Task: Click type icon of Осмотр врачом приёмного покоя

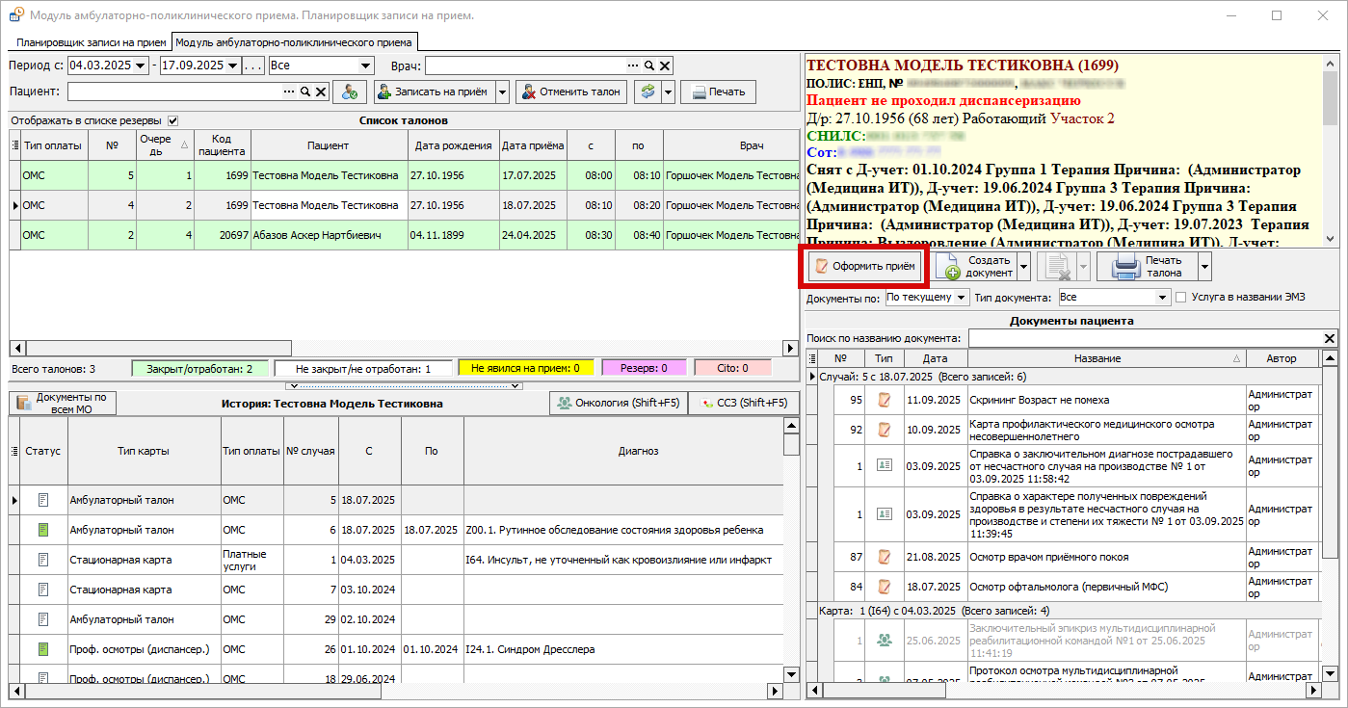Action: click(884, 557)
